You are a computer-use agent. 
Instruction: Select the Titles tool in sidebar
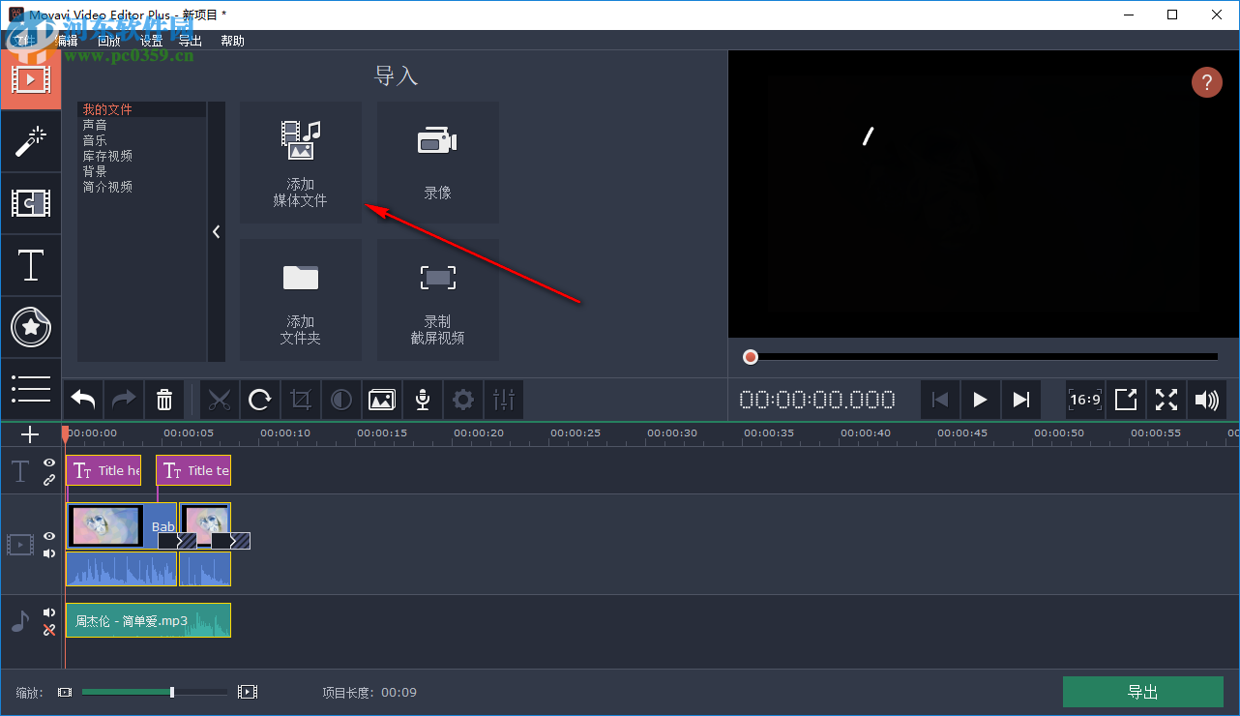pyautogui.click(x=31, y=265)
